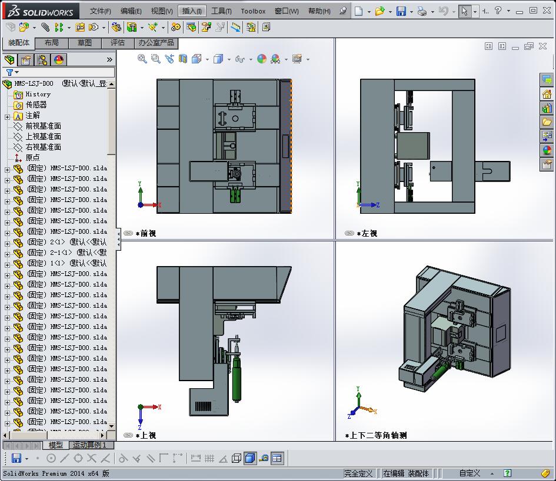Image resolution: width=556 pixels, height=481 pixels.
Task: Click the Edit Appearance color sphere icon
Action: pyautogui.click(x=261, y=59)
